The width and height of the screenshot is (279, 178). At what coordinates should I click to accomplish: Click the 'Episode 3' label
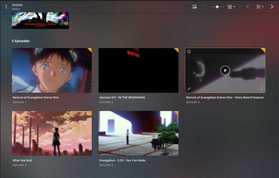tap(193, 102)
